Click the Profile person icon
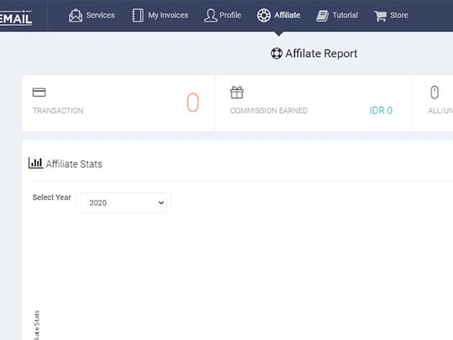Image resolution: width=453 pixels, height=340 pixels. [x=210, y=15]
